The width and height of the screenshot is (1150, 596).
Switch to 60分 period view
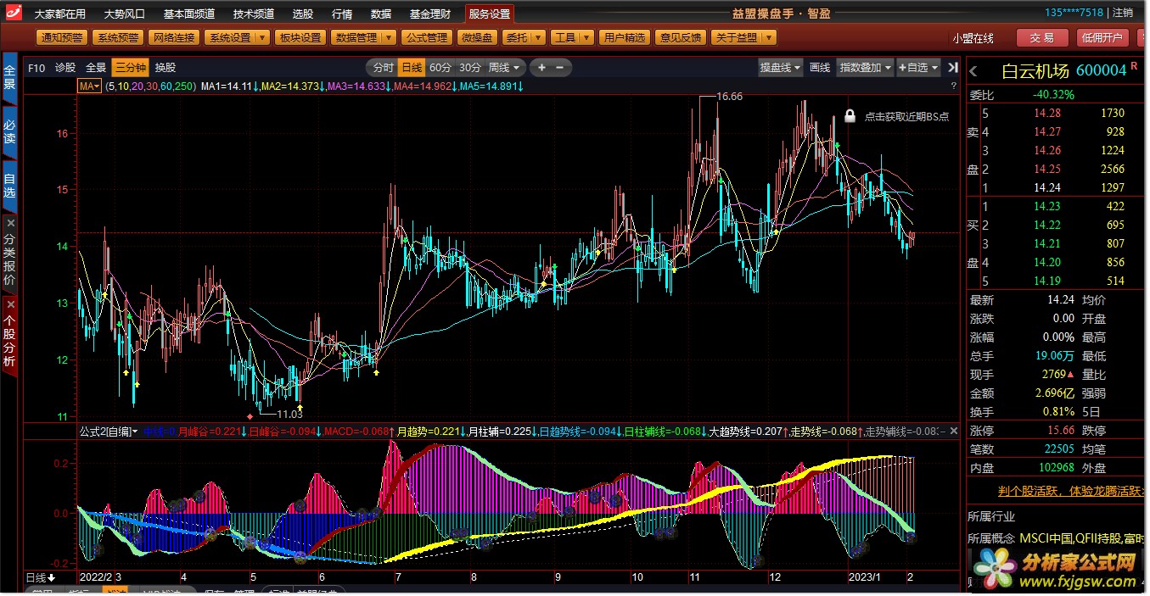[x=440, y=68]
